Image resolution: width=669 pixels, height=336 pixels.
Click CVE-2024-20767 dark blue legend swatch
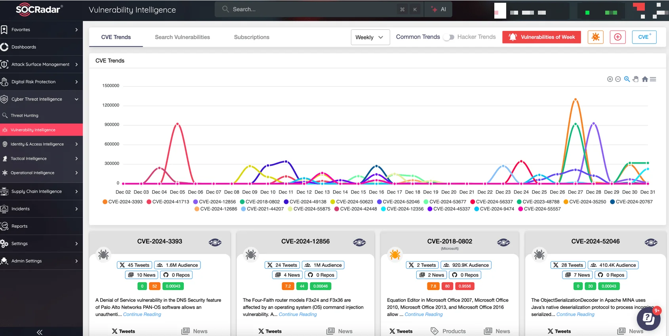(612, 202)
